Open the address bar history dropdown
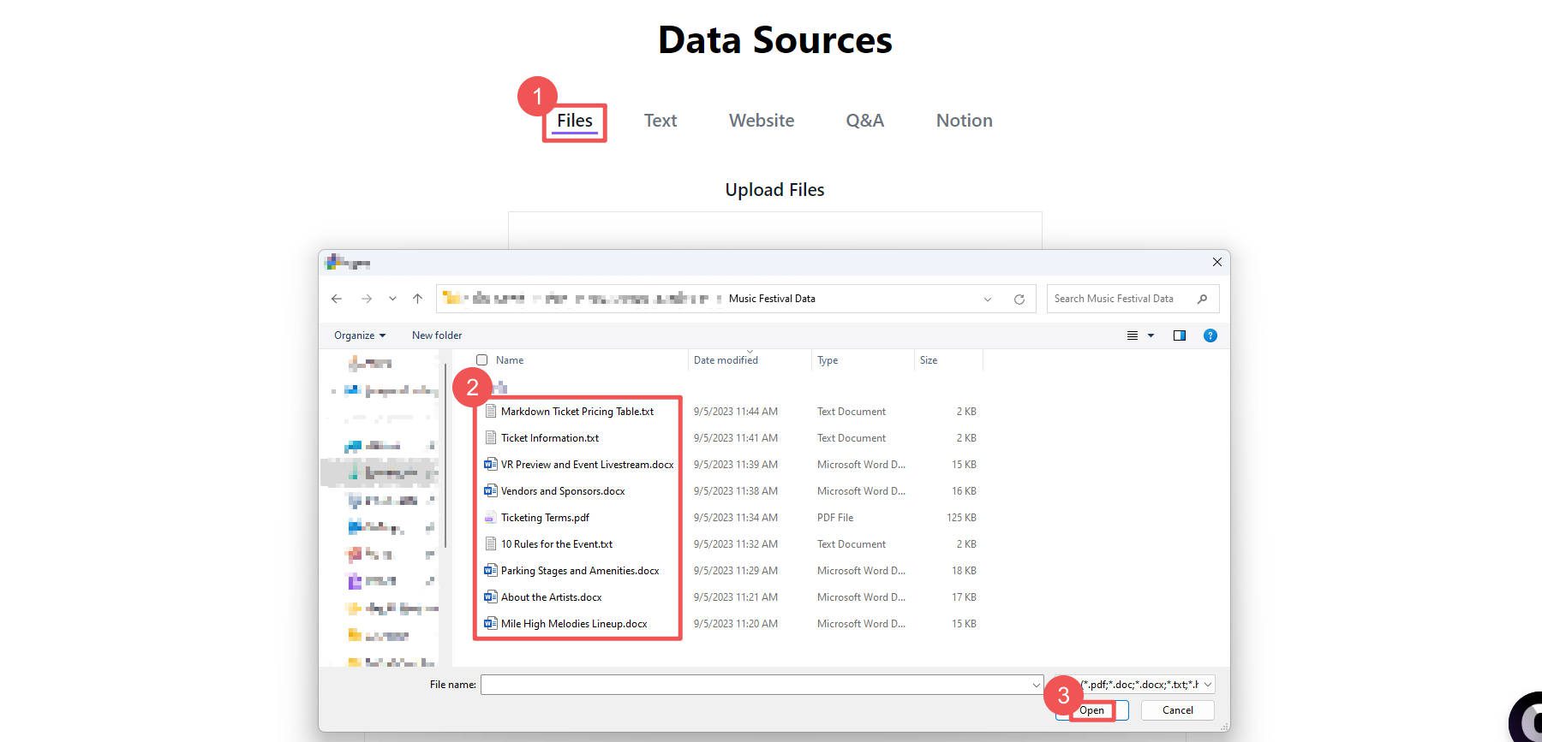Image resolution: width=1542 pixels, height=742 pixels. click(988, 300)
